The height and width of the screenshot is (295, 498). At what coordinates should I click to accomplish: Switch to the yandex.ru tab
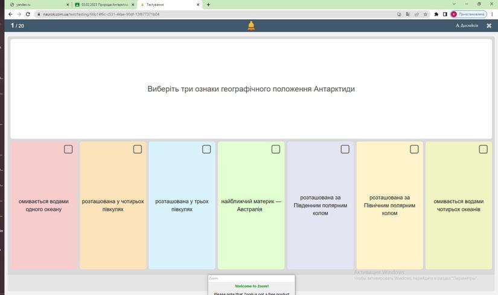point(38,5)
